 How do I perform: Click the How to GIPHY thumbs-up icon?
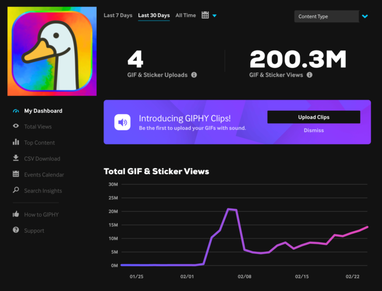tap(15, 215)
